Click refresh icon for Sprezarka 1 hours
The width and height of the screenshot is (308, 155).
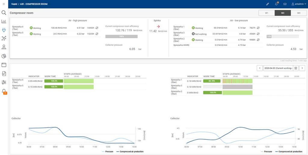click(x=258, y=28)
